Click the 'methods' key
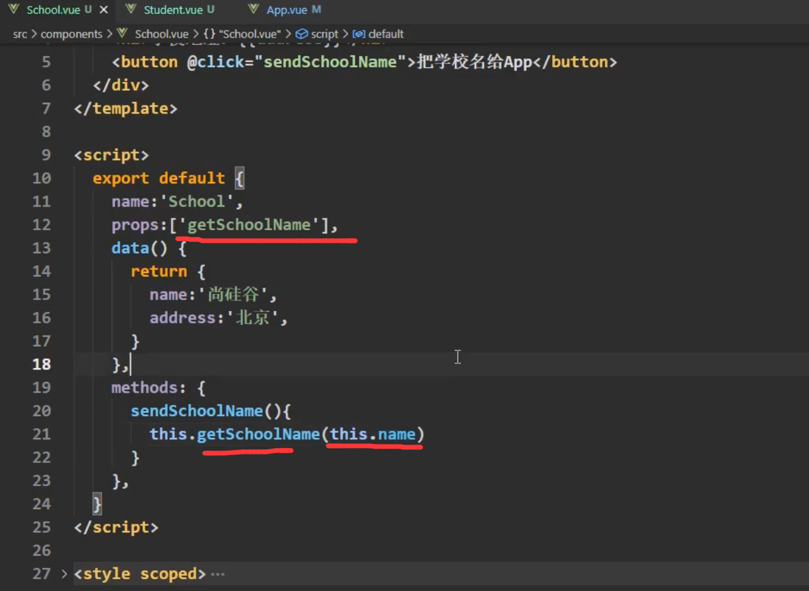The height and width of the screenshot is (591, 809). coord(144,387)
